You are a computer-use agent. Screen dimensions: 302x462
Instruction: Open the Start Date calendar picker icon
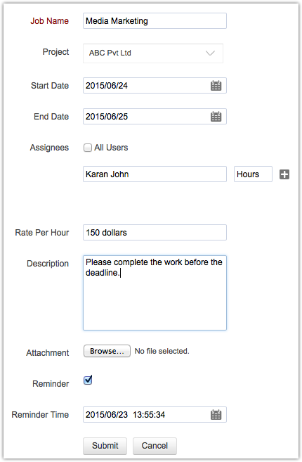[216, 86]
